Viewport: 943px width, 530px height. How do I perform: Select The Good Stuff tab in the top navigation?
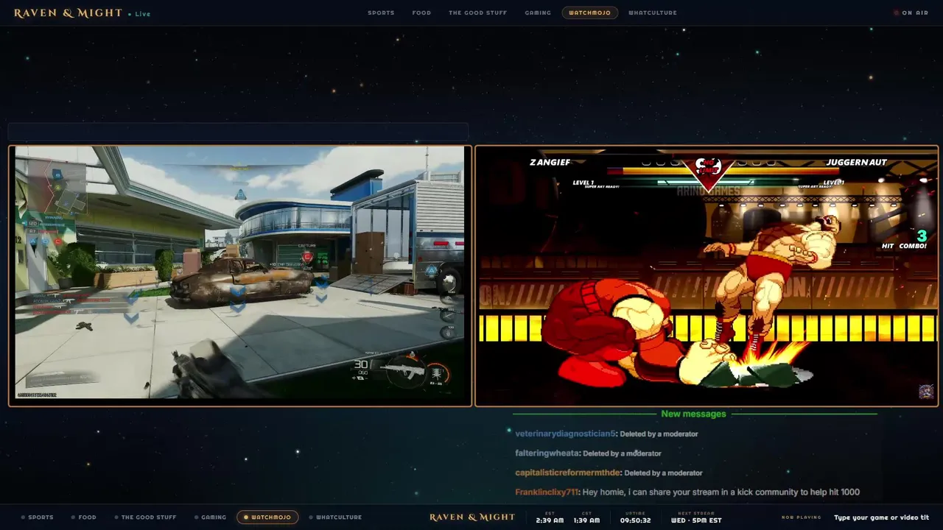point(477,13)
